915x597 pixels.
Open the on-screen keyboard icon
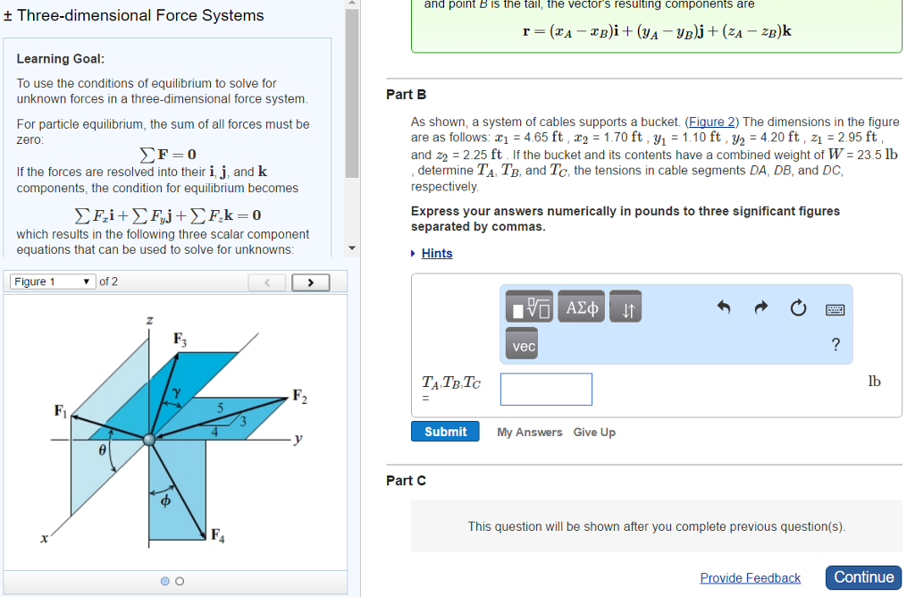pos(834,308)
